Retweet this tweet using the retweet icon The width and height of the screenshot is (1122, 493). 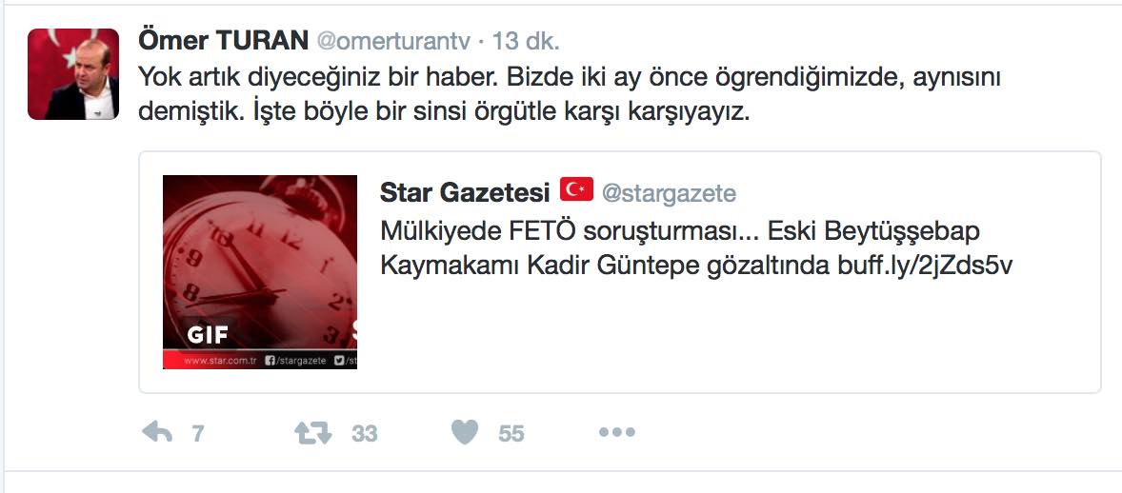313,432
